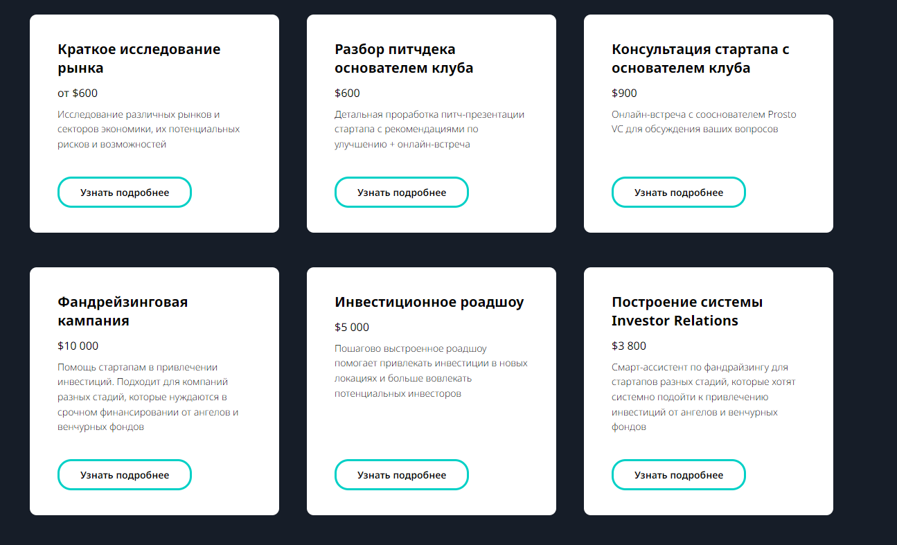This screenshot has width=897, height=545.
Task: Click the 'от $600' price text
Action: pyautogui.click(x=78, y=93)
